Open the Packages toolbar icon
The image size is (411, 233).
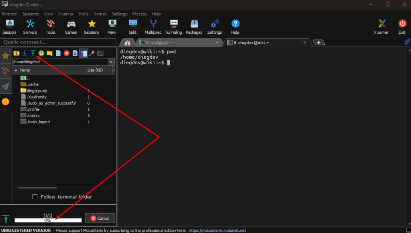tap(194, 27)
